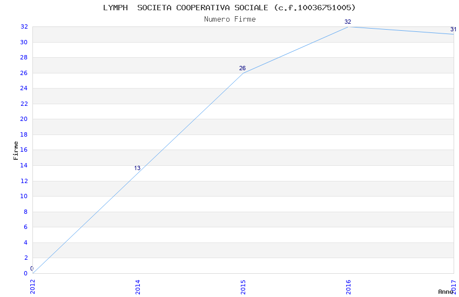Click y-axis tick value 22
The width and height of the screenshot is (459, 297).
pyautogui.click(x=24, y=104)
